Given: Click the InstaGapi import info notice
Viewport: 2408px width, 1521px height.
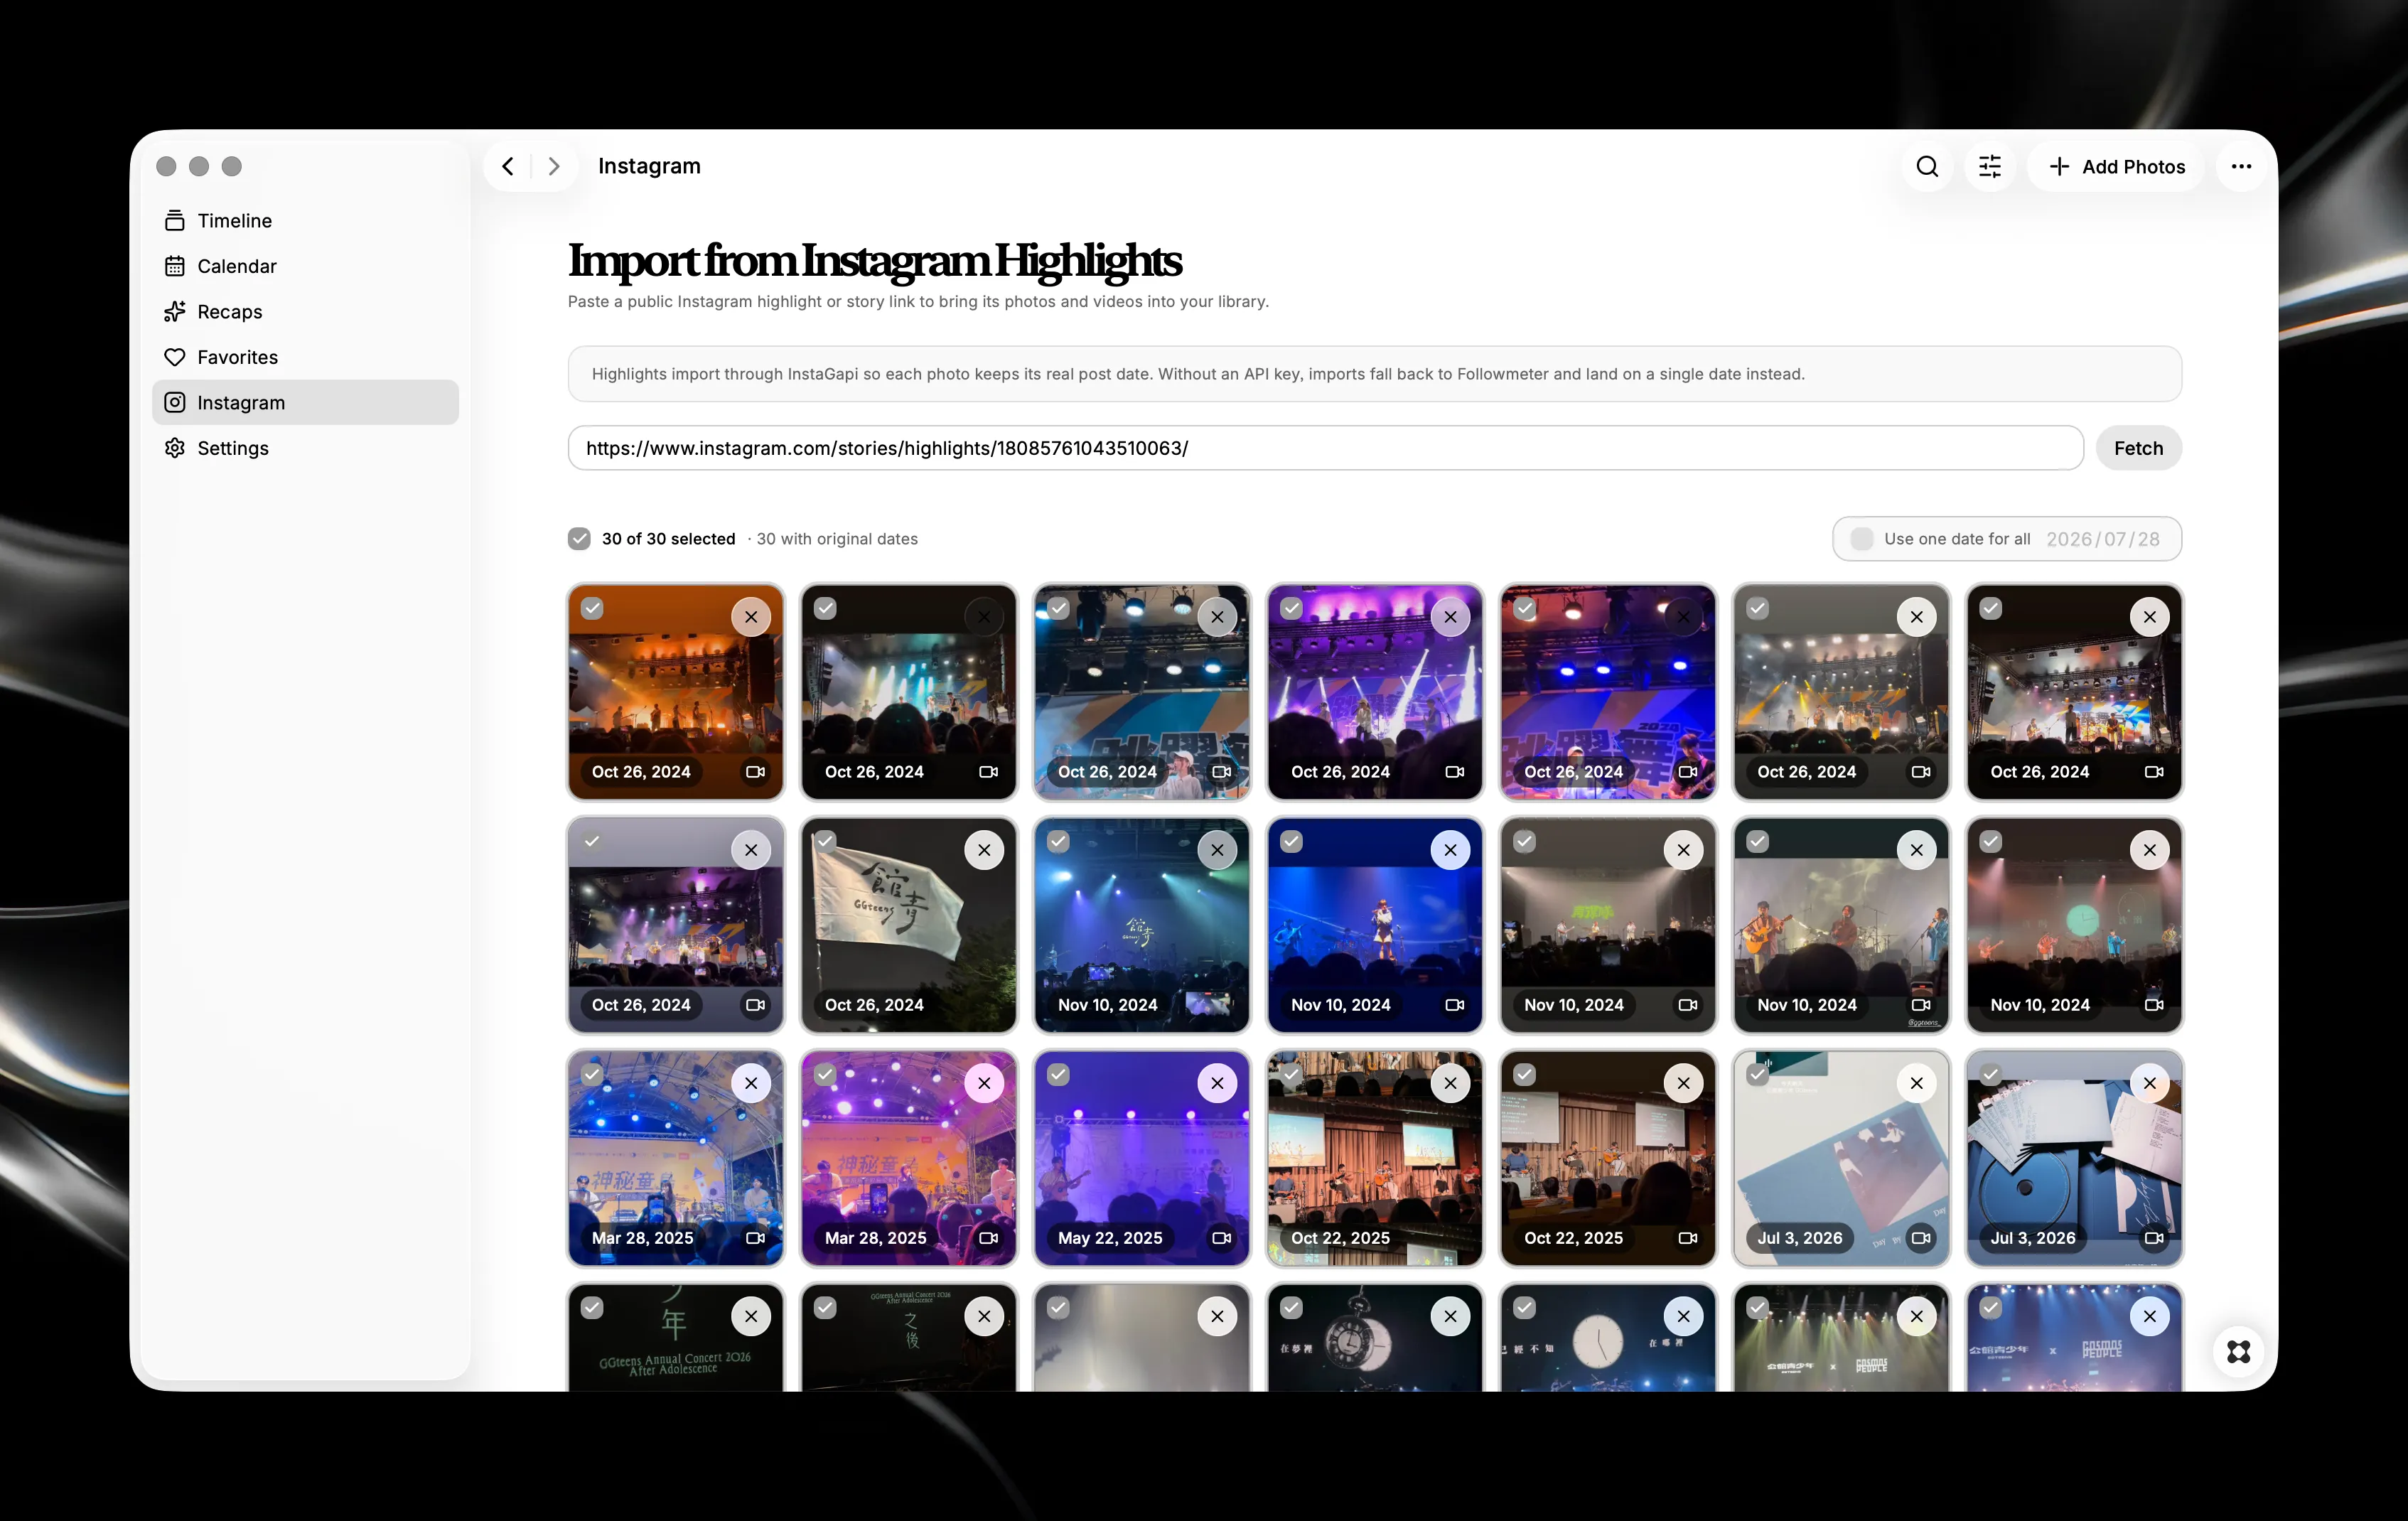Looking at the screenshot, I should click(x=1375, y=374).
